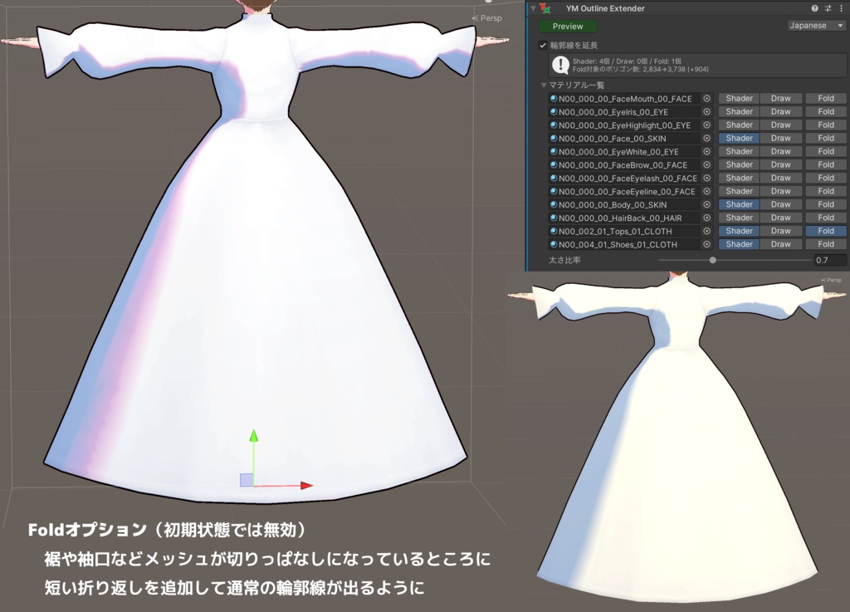Toggle Shader for Body_00_SKIN off
850x612 pixels.
[x=739, y=204]
